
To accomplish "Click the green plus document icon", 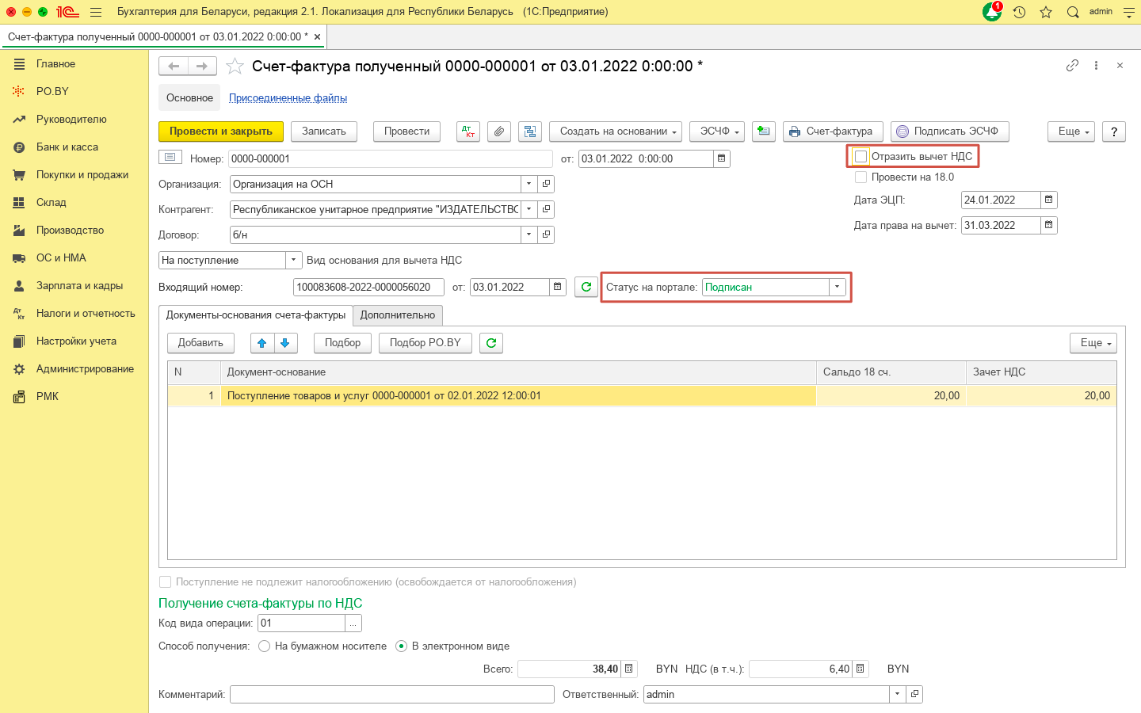I will coord(763,132).
